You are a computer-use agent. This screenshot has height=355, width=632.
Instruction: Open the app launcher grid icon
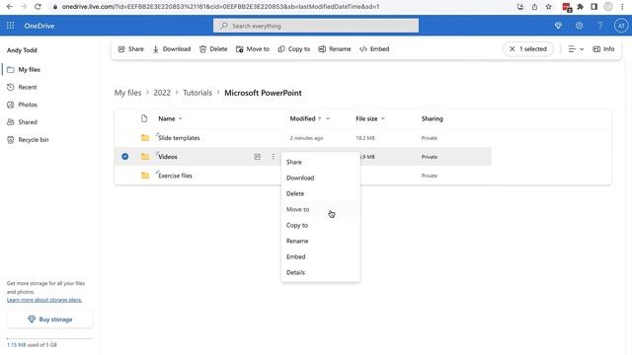tap(11, 26)
